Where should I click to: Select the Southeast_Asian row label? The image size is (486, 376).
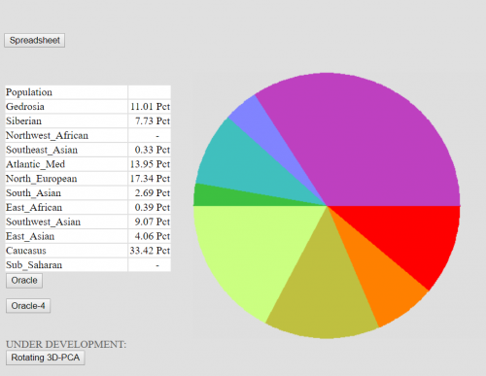click(x=42, y=150)
